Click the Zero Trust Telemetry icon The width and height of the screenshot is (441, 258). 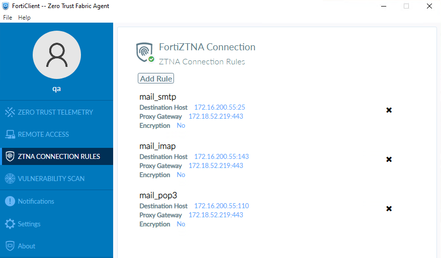point(10,112)
